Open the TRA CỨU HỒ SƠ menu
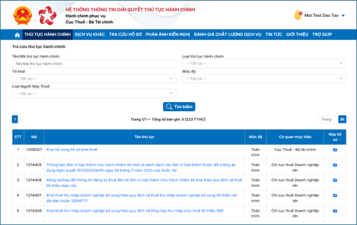Image resolution: width=357 pixels, height=225 pixels. pyautogui.click(x=125, y=35)
